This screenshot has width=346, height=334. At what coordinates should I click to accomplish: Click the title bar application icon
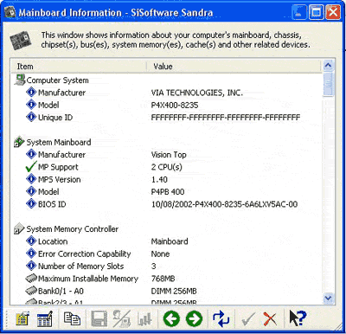10,12
